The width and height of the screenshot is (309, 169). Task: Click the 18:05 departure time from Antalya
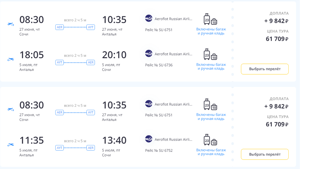pos(32,55)
